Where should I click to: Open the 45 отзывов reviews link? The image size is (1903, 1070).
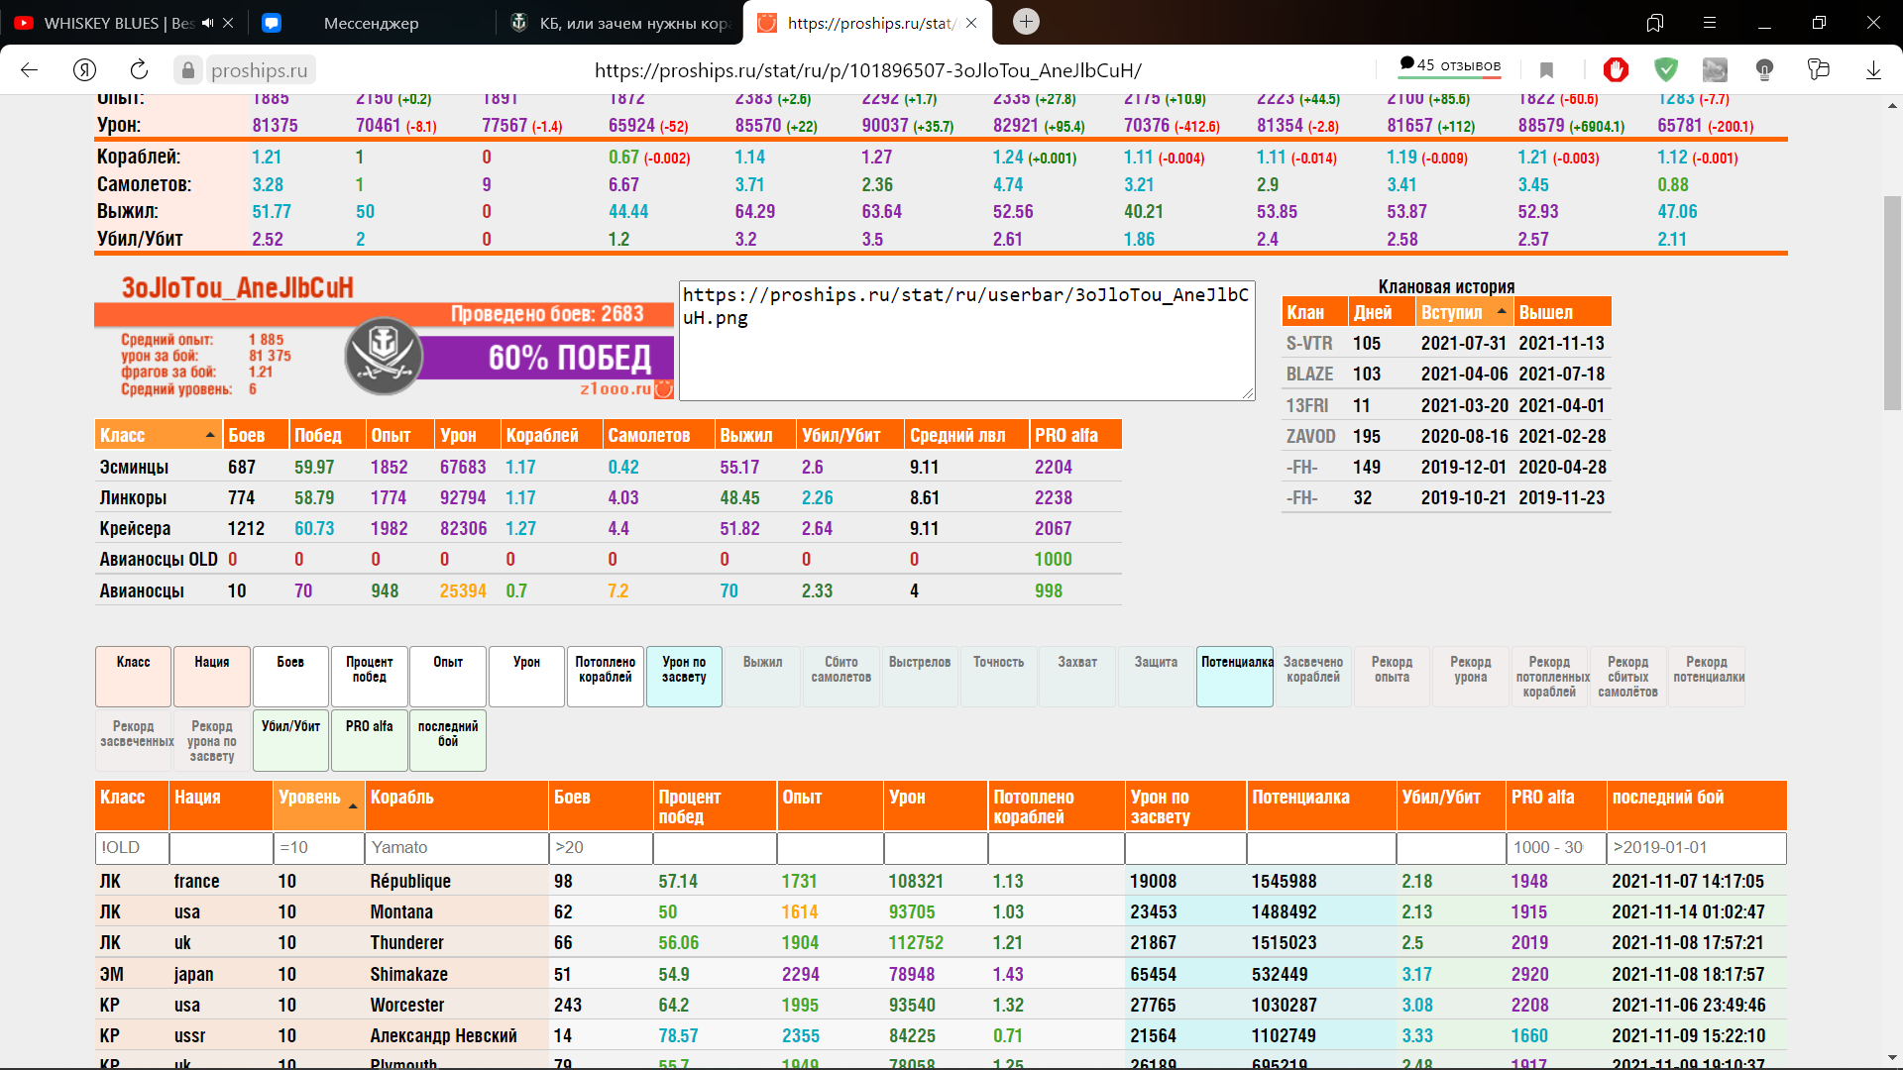pyautogui.click(x=1450, y=65)
